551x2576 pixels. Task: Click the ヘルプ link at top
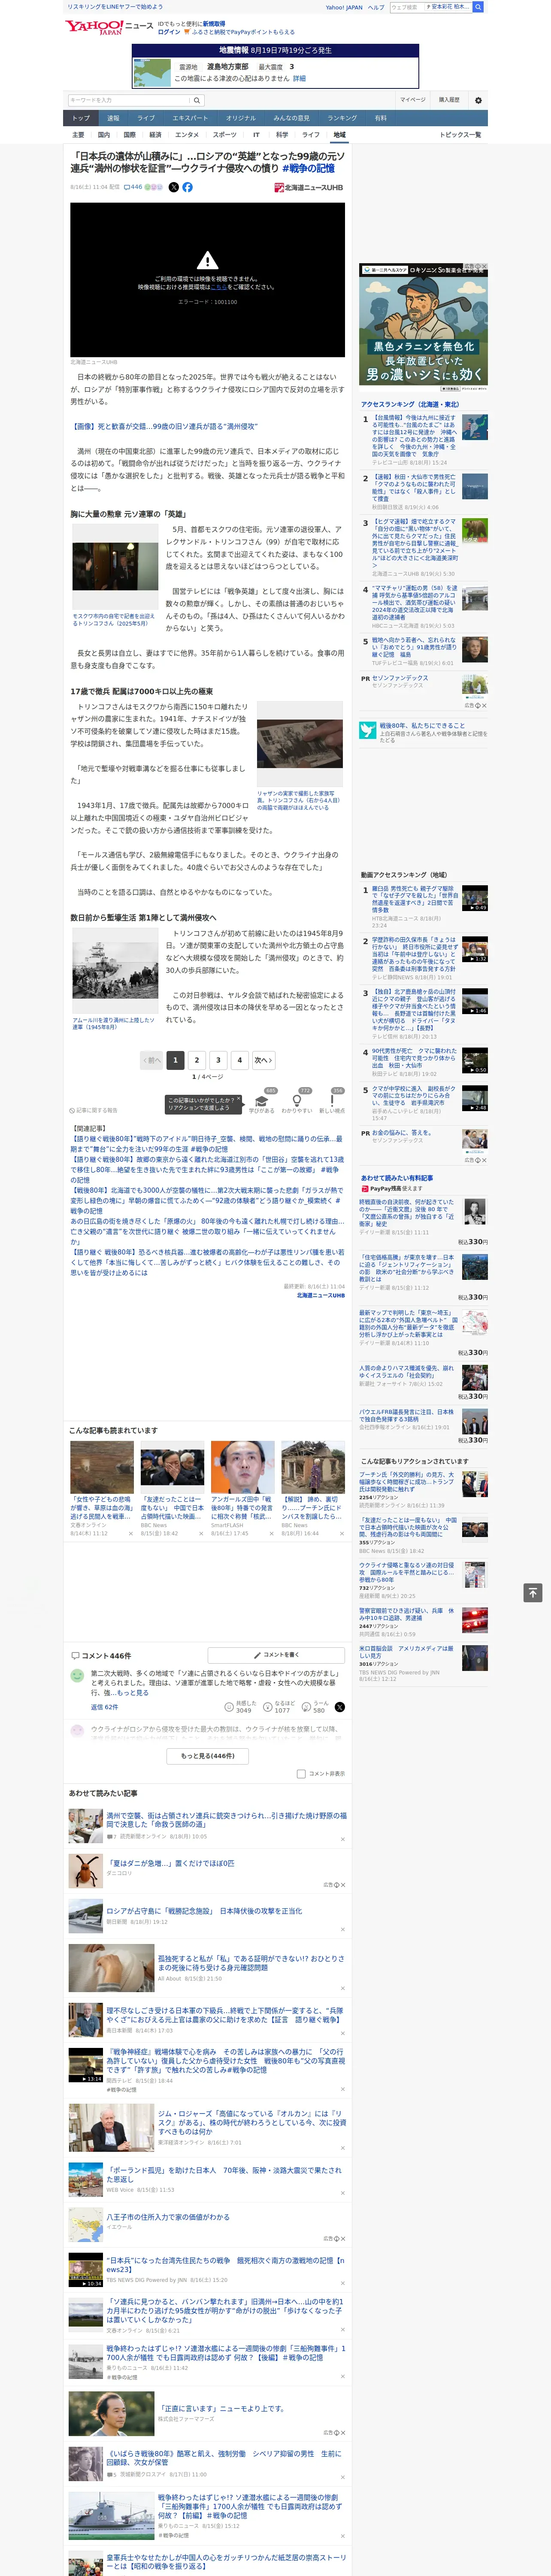375,7
